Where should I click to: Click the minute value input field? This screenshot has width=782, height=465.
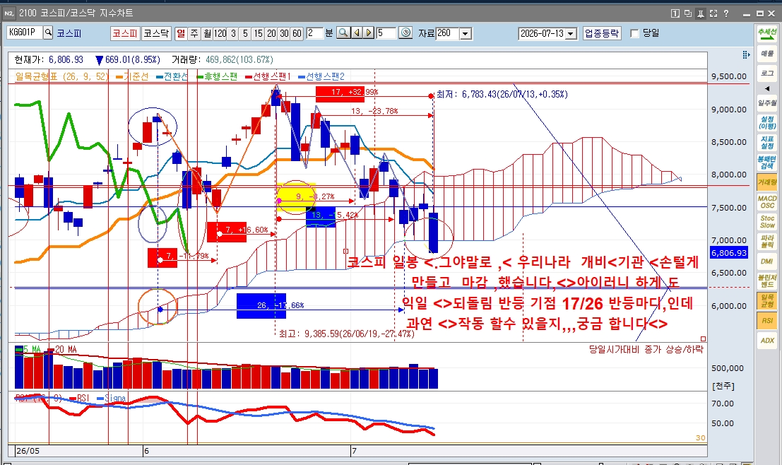tap(314, 33)
